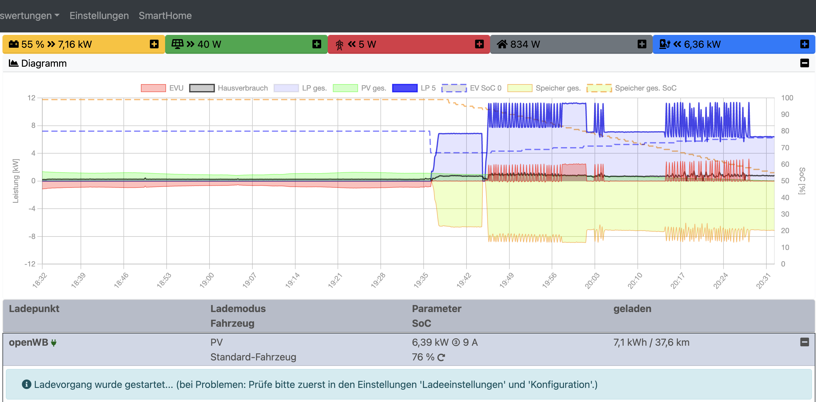816x402 pixels.
Task: Click the charging station icon
Action: (664, 44)
